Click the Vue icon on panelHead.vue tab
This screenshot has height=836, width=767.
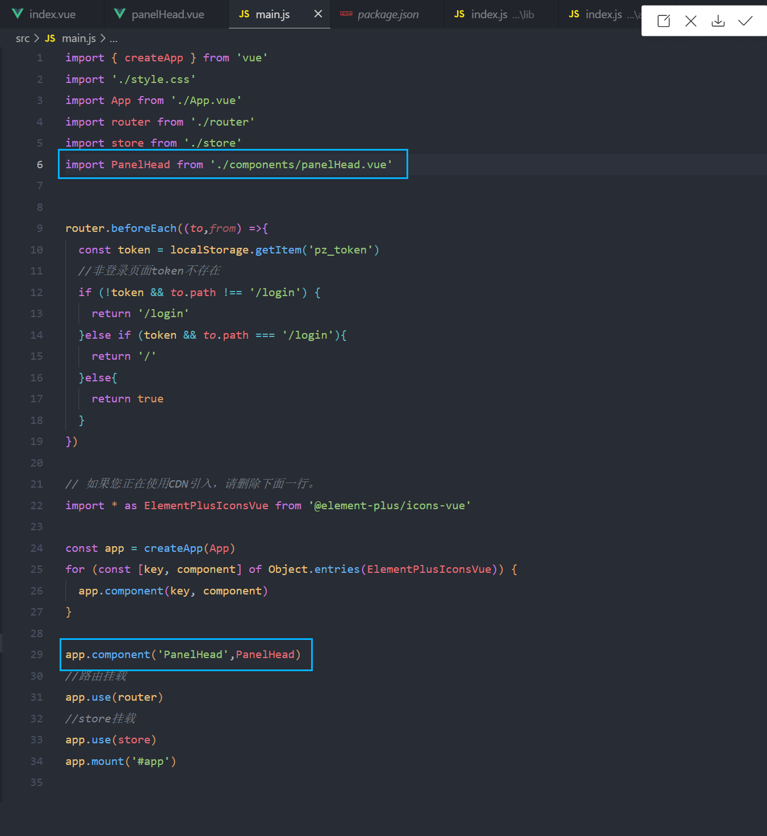[120, 14]
